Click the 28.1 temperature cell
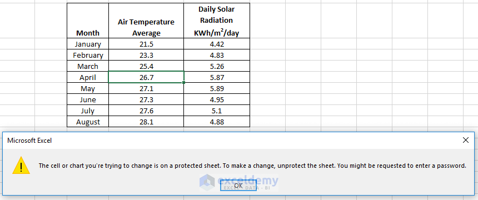The width and height of the screenshot is (478, 200). [146, 122]
